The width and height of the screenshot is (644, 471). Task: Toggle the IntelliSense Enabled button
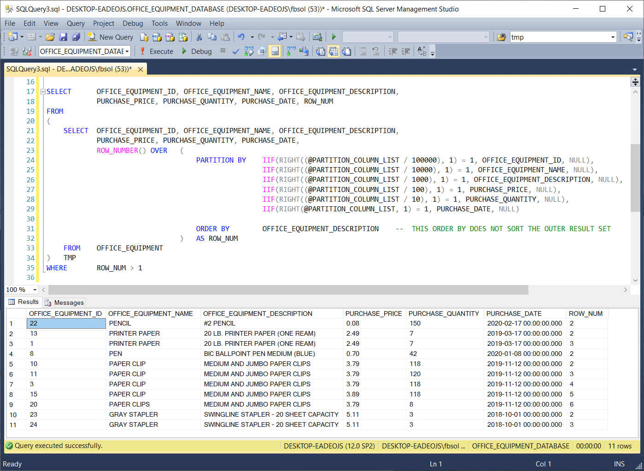275,51
